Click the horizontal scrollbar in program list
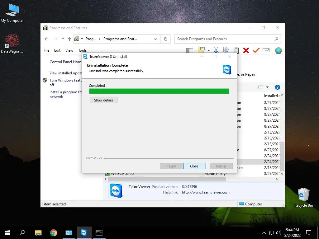 [167, 179]
